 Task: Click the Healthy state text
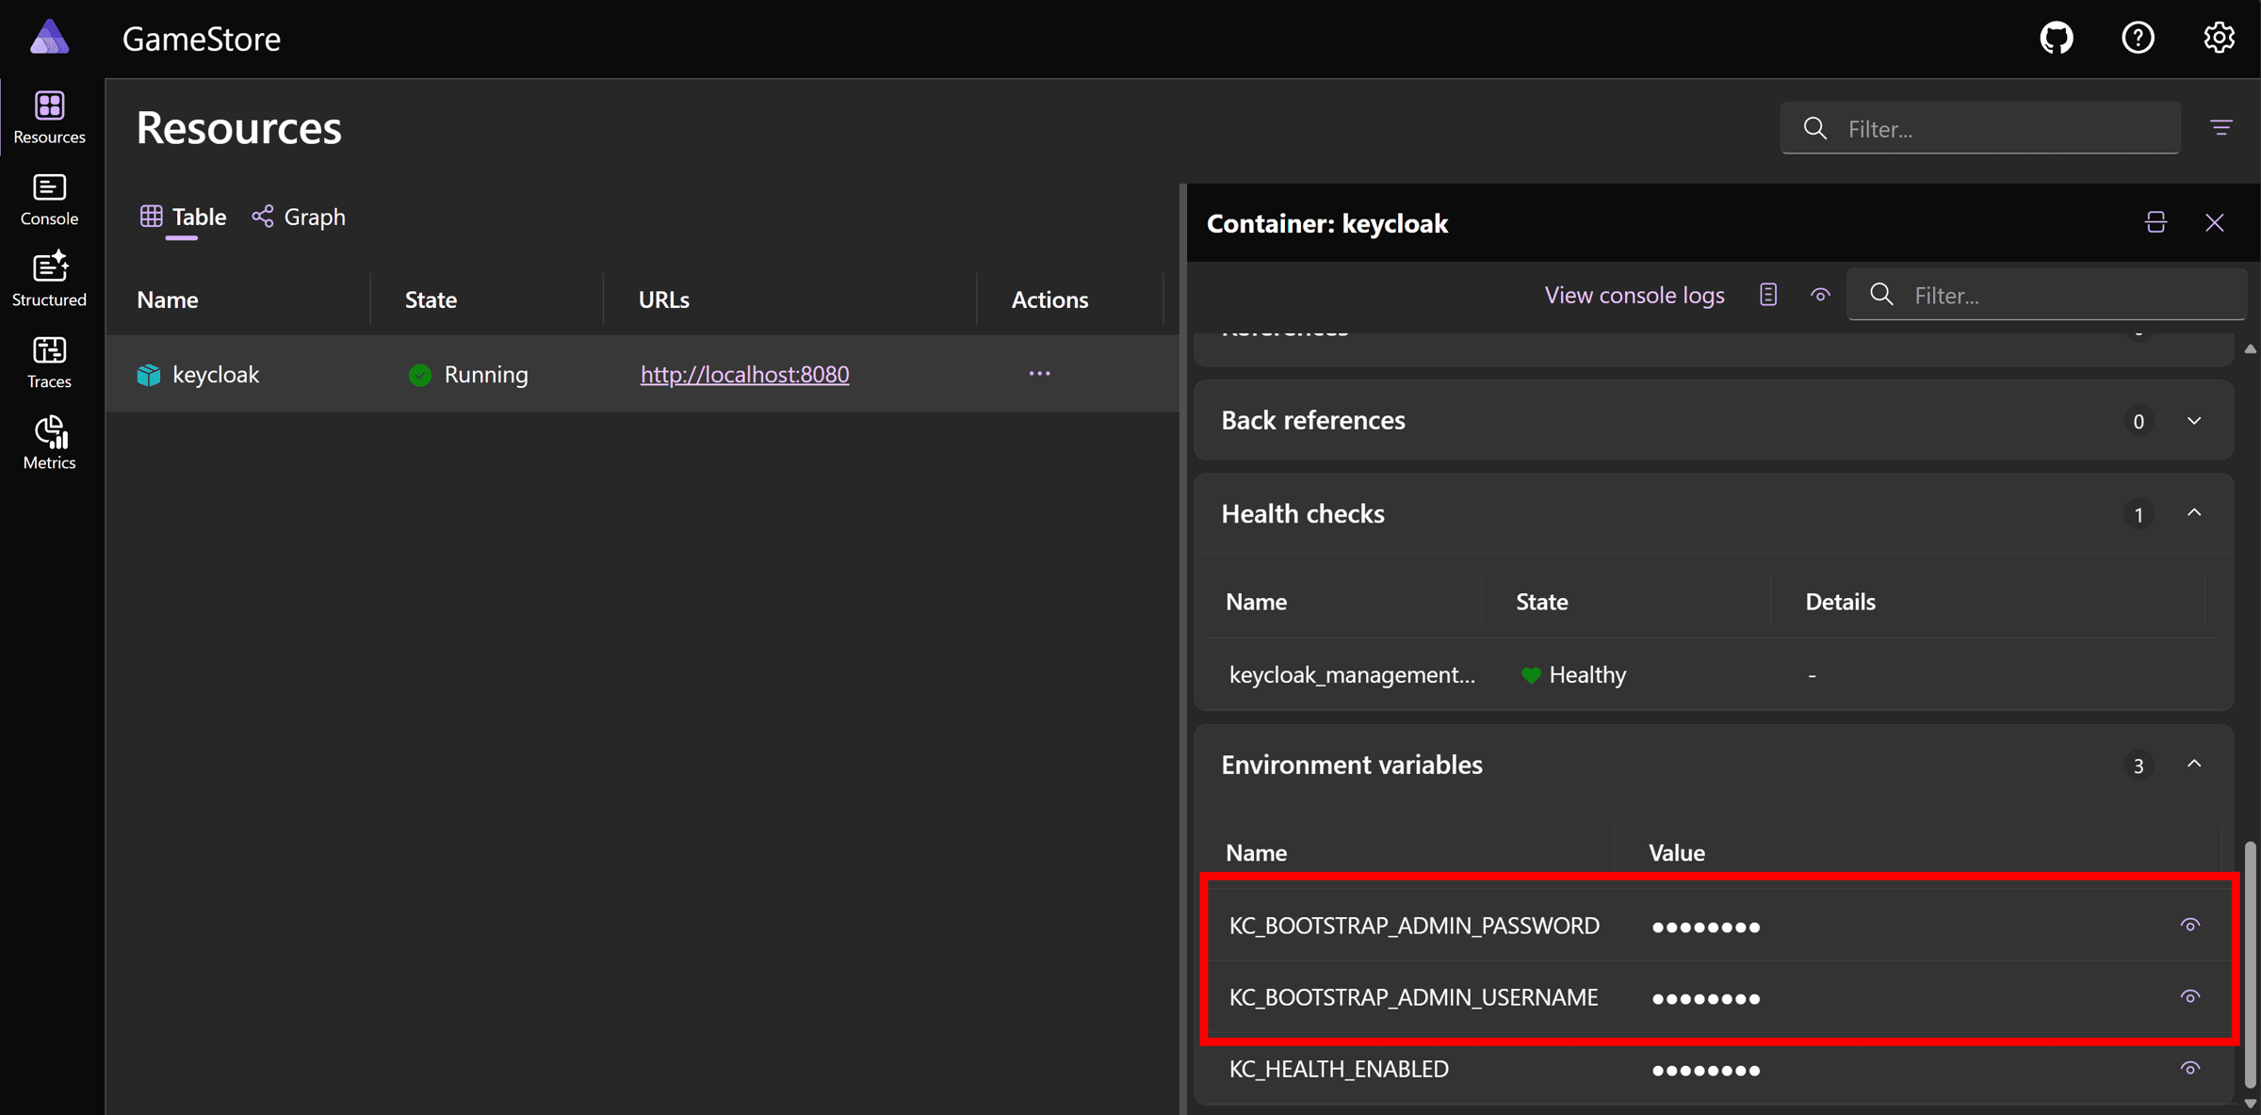(1587, 675)
